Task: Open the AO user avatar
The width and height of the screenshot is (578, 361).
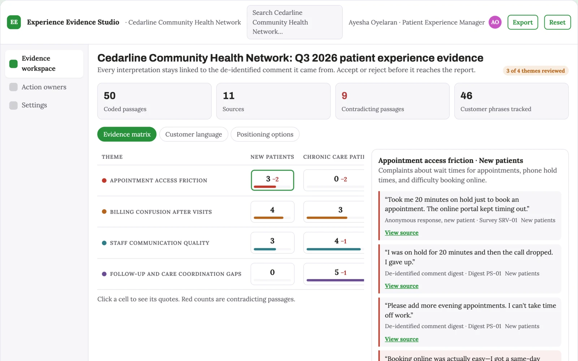Action: 495,22
